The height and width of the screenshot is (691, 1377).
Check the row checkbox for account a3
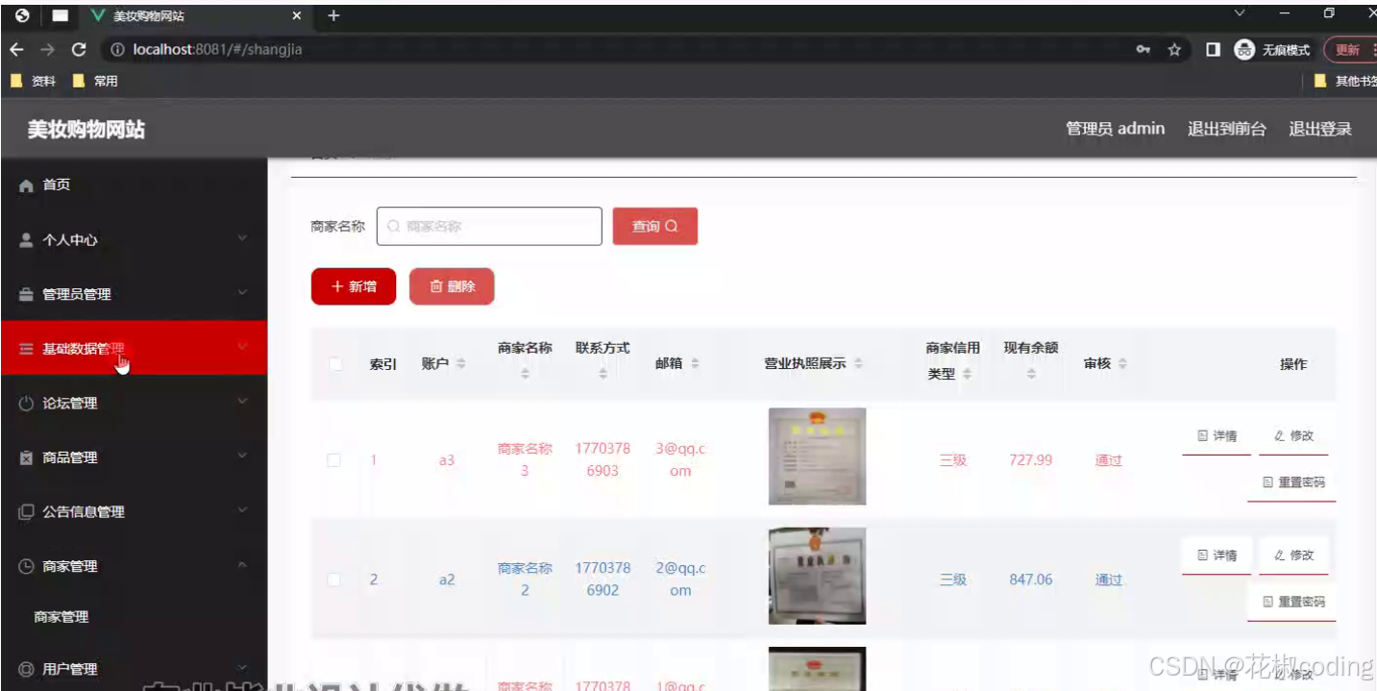(334, 460)
